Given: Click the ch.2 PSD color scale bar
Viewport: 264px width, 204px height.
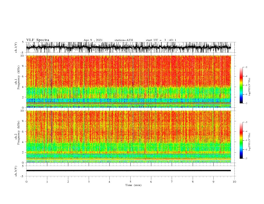Looking at the screenshot, I should pyautogui.click(x=241, y=140).
